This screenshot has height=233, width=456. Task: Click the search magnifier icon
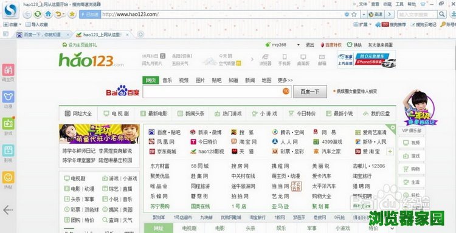pos(442,14)
